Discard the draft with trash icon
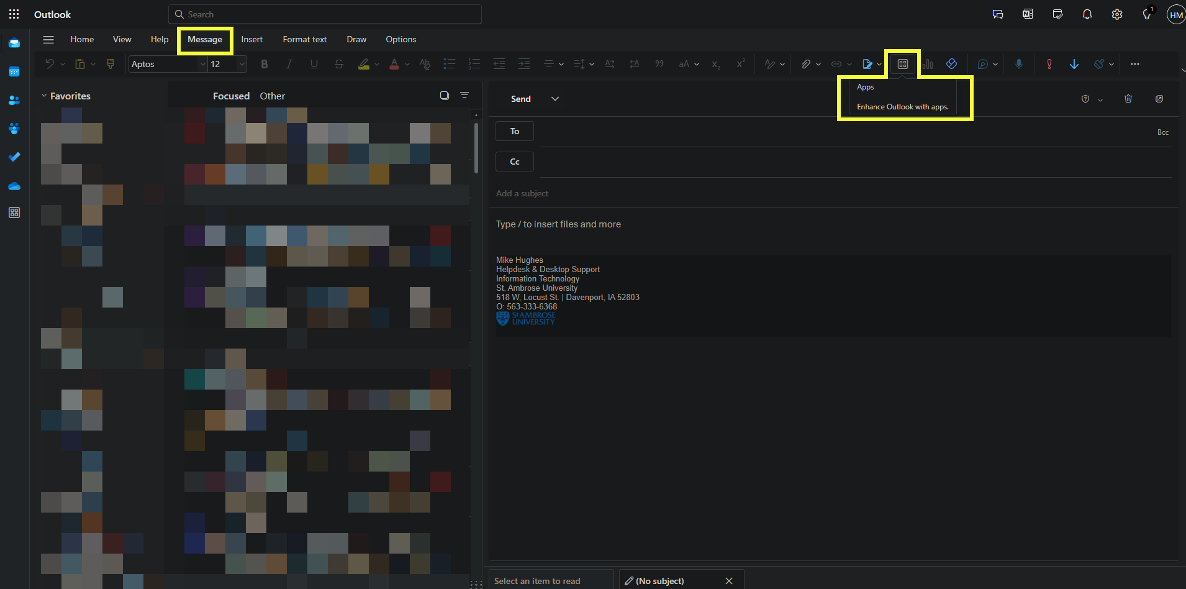1186x589 pixels. [1128, 99]
